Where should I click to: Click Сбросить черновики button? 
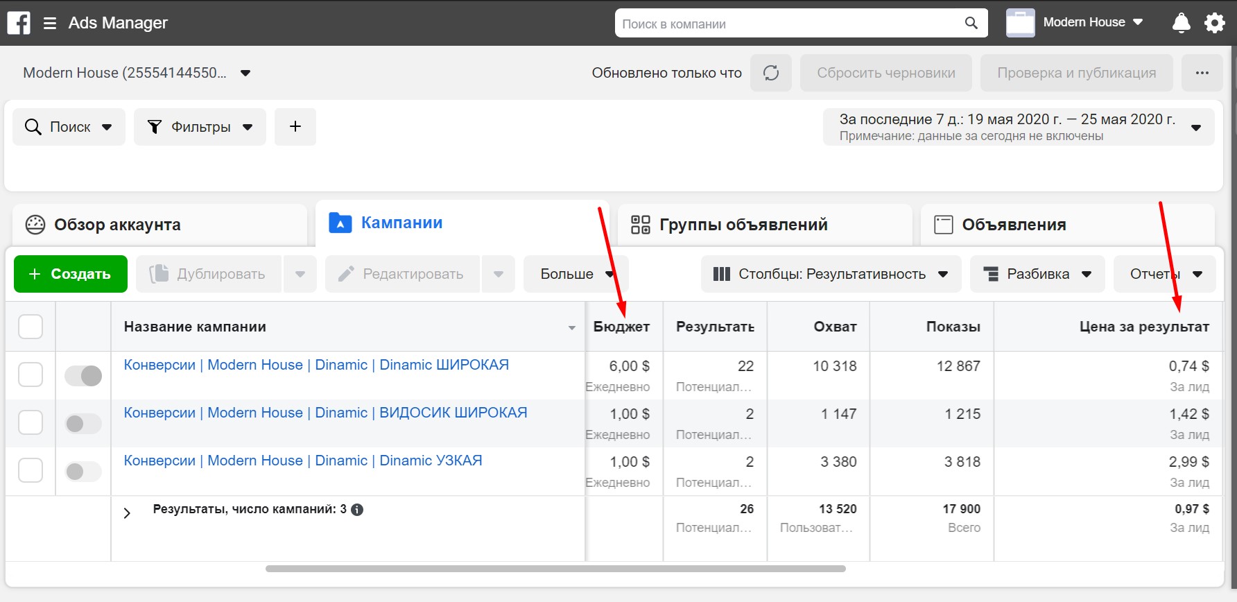pyautogui.click(x=886, y=73)
